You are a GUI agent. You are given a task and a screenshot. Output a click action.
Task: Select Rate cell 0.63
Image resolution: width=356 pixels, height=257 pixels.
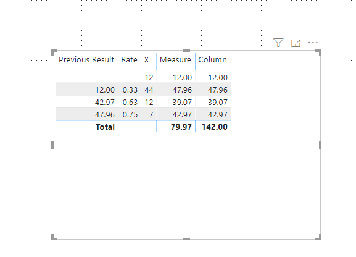(x=130, y=103)
